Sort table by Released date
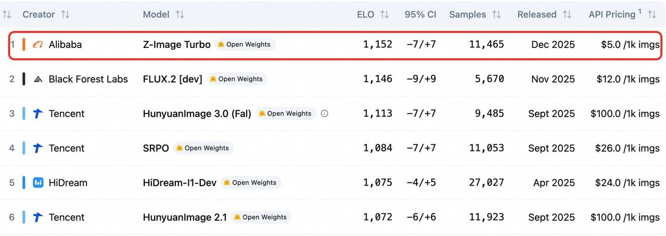The width and height of the screenshot is (666, 236). coord(567,15)
